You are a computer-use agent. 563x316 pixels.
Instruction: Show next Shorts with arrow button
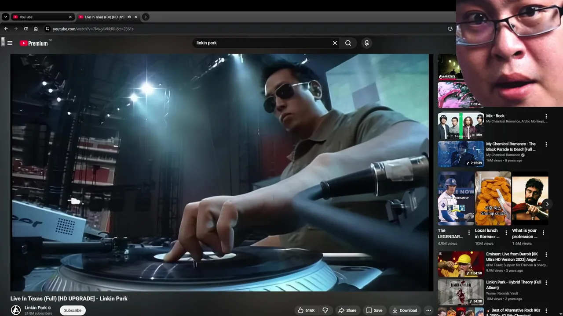547,204
